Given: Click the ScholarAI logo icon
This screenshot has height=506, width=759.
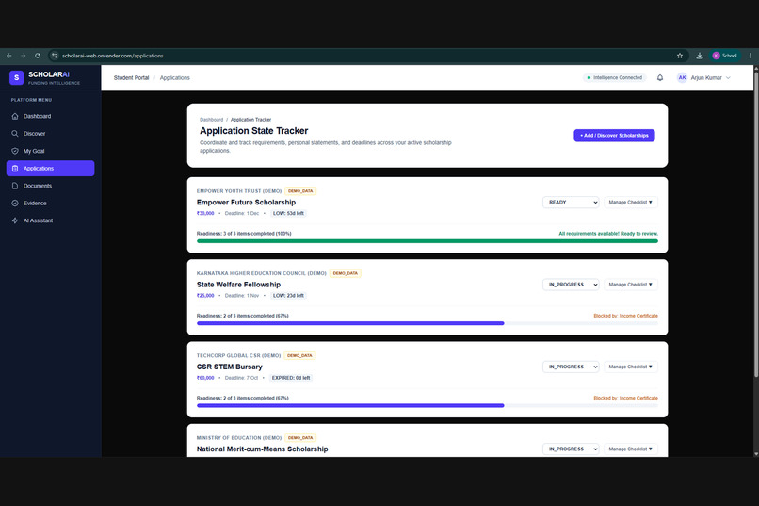Looking at the screenshot, I should [16, 77].
